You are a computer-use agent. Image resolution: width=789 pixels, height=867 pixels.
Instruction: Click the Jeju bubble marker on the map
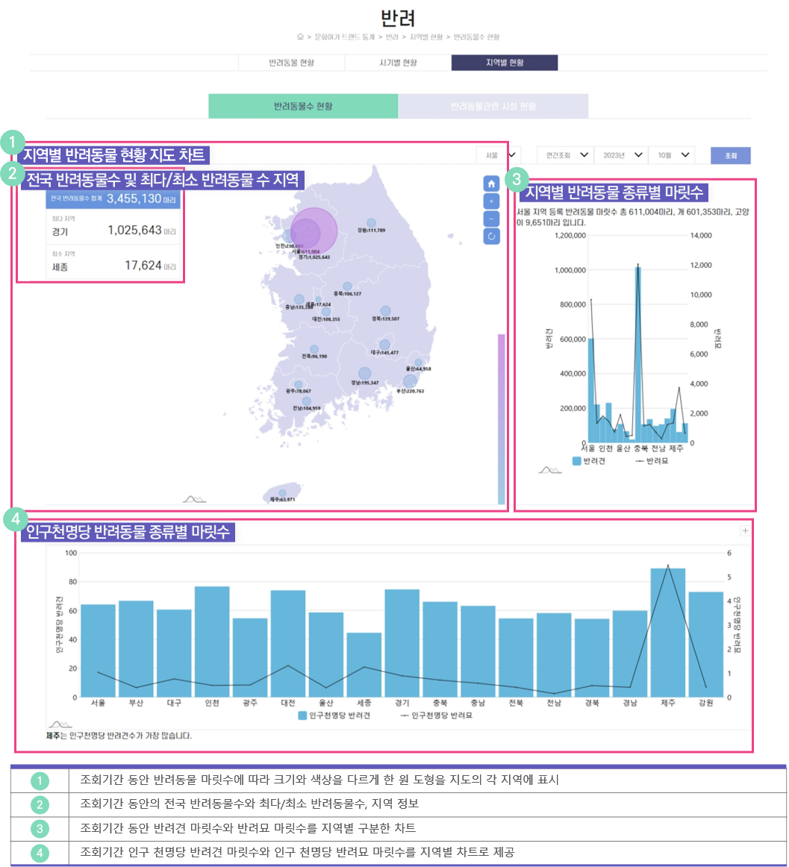[x=282, y=493]
